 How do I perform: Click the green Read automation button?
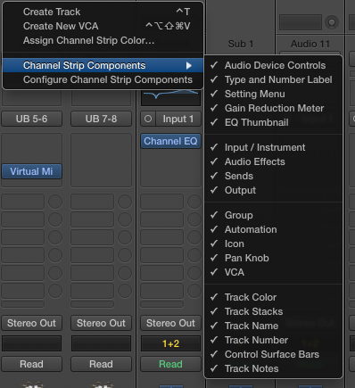pos(170,364)
